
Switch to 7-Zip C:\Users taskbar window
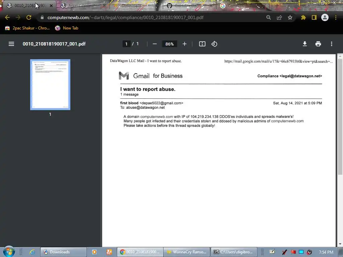tap(233, 252)
